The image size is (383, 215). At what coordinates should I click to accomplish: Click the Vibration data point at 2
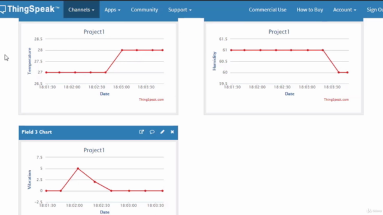tap(95, 182)
